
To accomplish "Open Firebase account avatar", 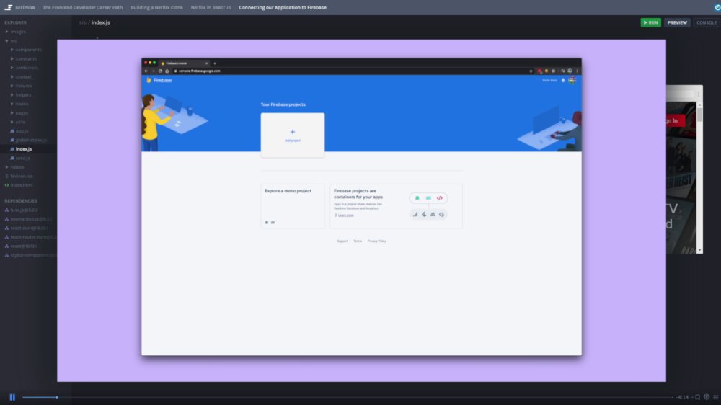I will (x=572, y=80).
